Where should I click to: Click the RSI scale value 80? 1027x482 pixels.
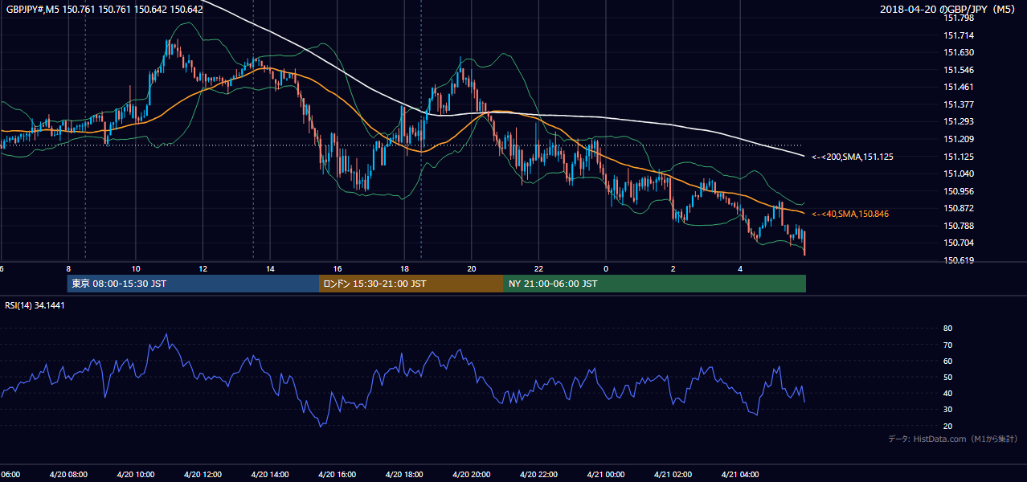pyautogui.click(x=947, y=329)
